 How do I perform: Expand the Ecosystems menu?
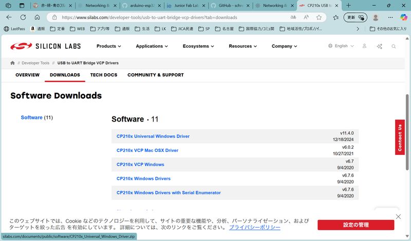click(198, 46)
